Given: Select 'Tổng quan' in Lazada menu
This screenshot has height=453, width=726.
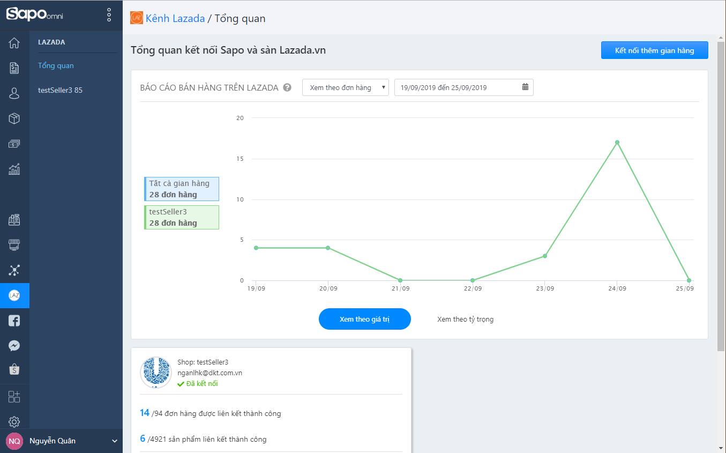Looking at the screenshot, I should pyautogui.click(x=56, y=65).
